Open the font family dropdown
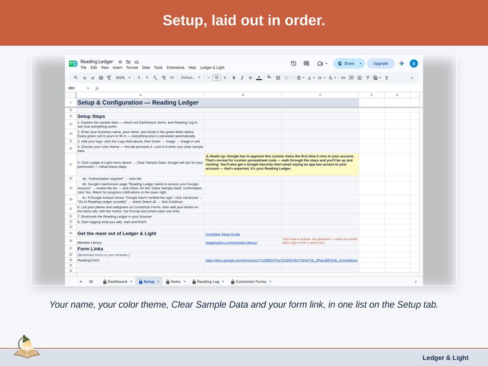The width and height of the screenshot is (488, 366). [x=191, y=78]
